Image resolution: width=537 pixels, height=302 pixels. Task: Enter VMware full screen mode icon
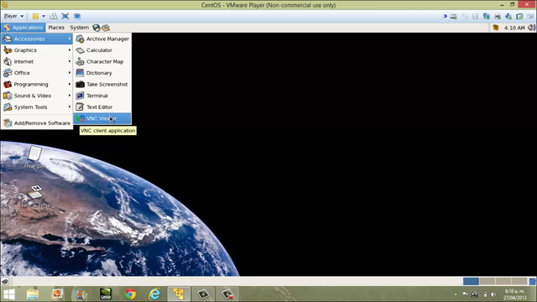(65, 16)
